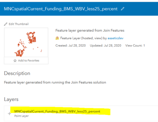Image resolution: width=158 pixels, height=122 pixels.
Task: Click the Created: Jul 28, 2020 date
Action: coord(71,45)
